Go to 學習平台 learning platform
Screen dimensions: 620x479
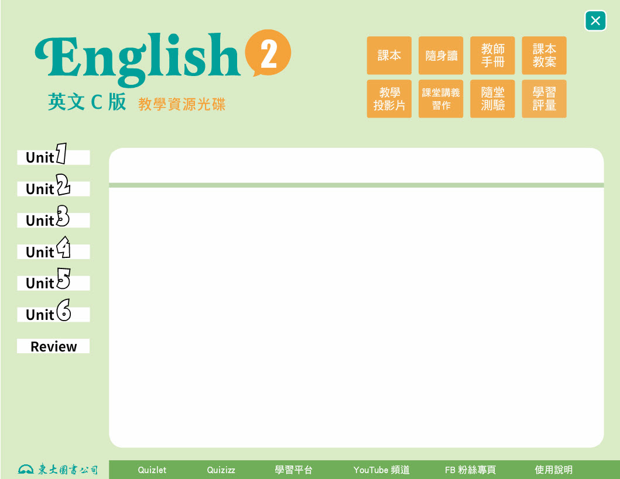pyautogui.click(x=294, y=470)
